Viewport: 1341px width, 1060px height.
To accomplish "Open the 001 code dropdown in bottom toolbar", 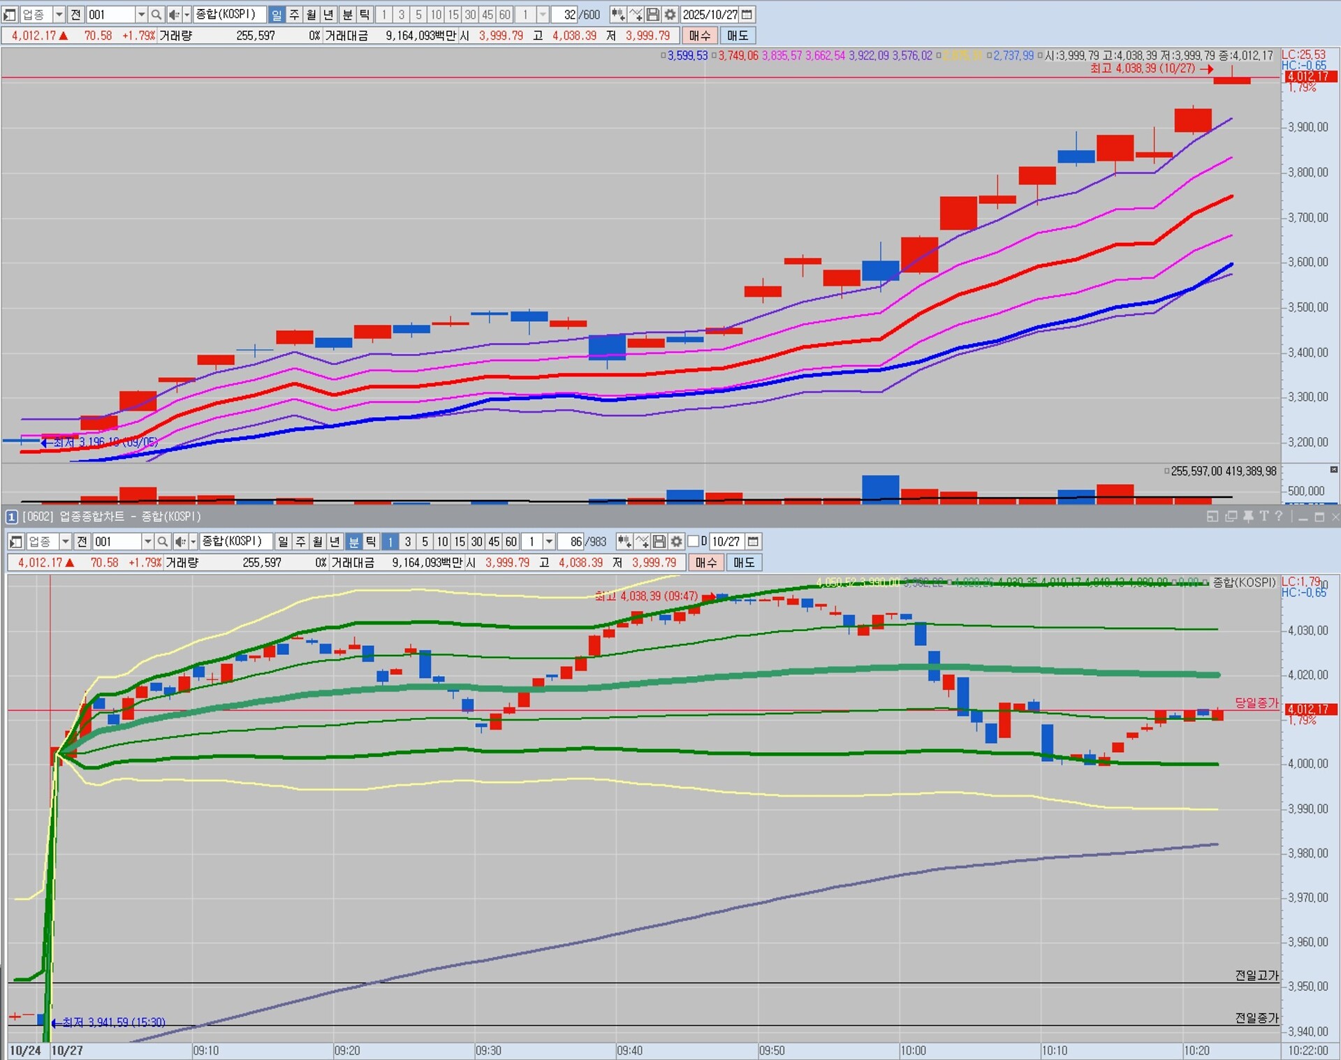I will pyautogui.click(x=147, y=542).
